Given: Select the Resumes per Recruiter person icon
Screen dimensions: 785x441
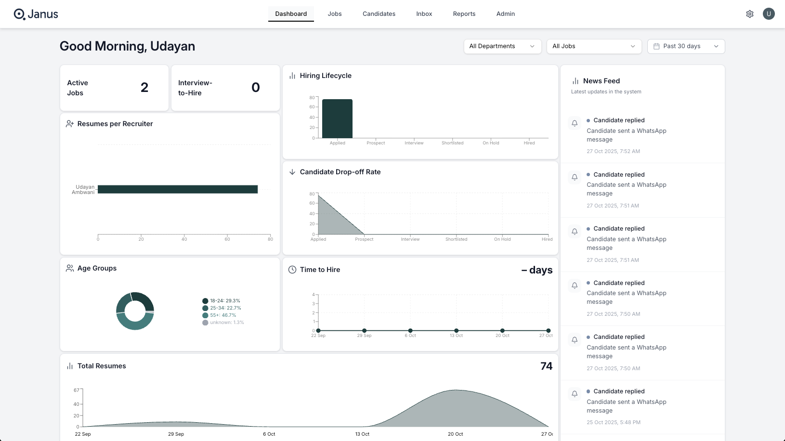Looking at the screenshot, I should [x=70, y=123].
